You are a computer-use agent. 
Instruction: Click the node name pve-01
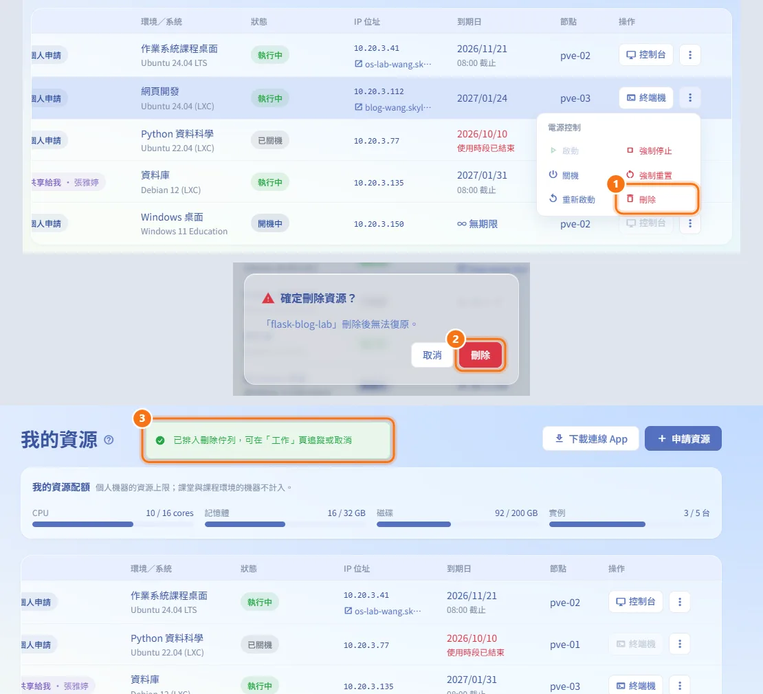(565, 645)
